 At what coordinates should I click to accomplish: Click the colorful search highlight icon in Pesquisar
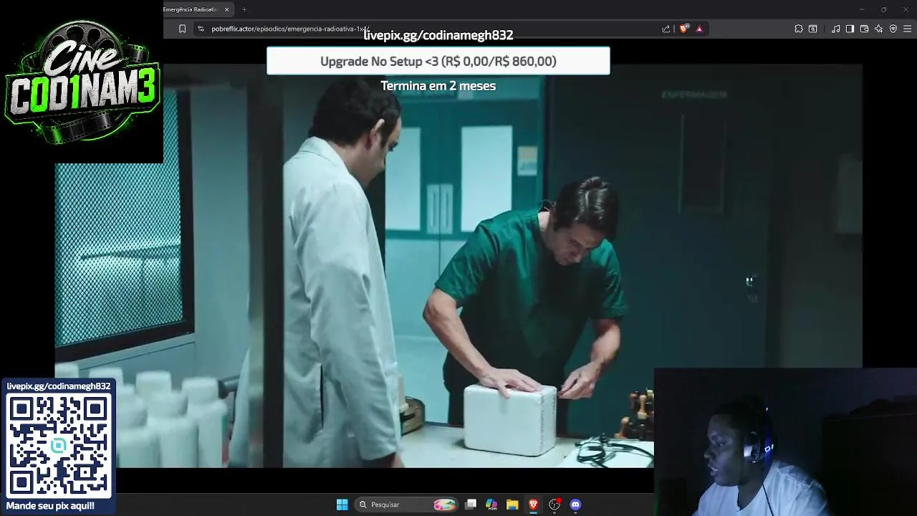[x=444, y=505]
